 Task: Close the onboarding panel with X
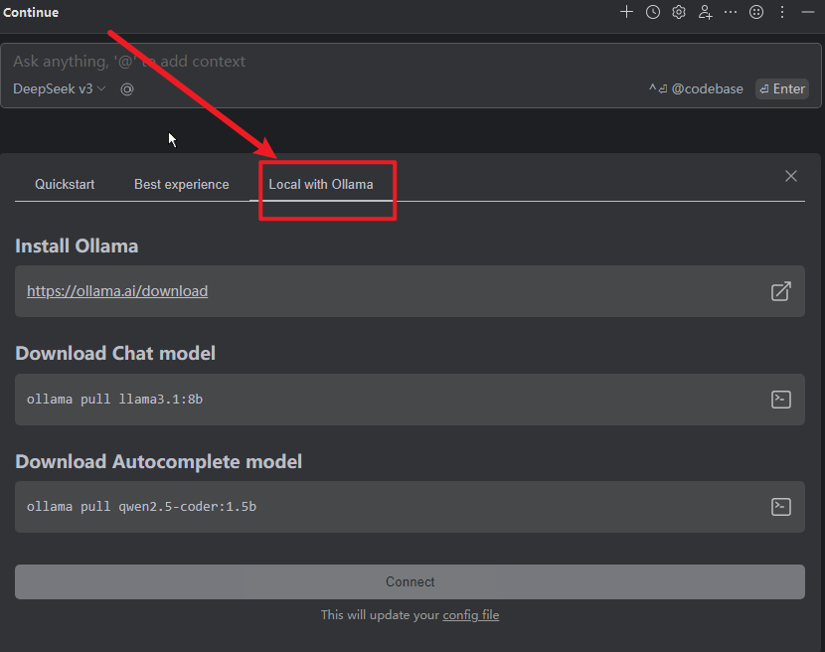pos(791,176)
